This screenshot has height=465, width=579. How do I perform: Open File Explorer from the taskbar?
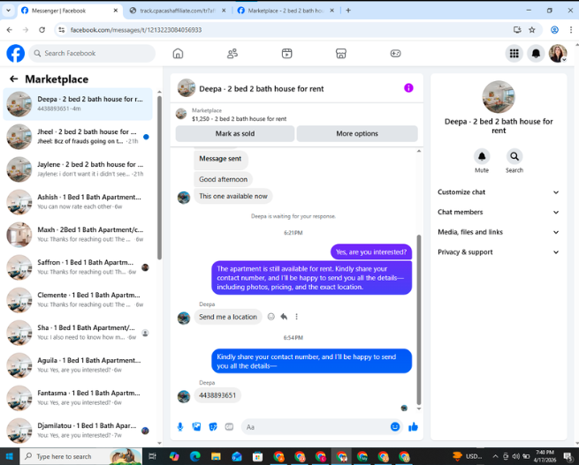tap(216, 456)
